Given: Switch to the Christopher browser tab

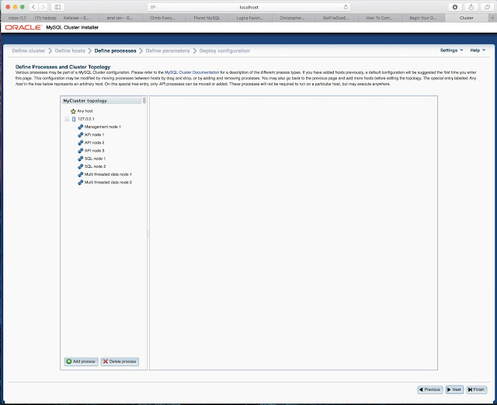Looking at the screenshot, I should click(292, 18).
